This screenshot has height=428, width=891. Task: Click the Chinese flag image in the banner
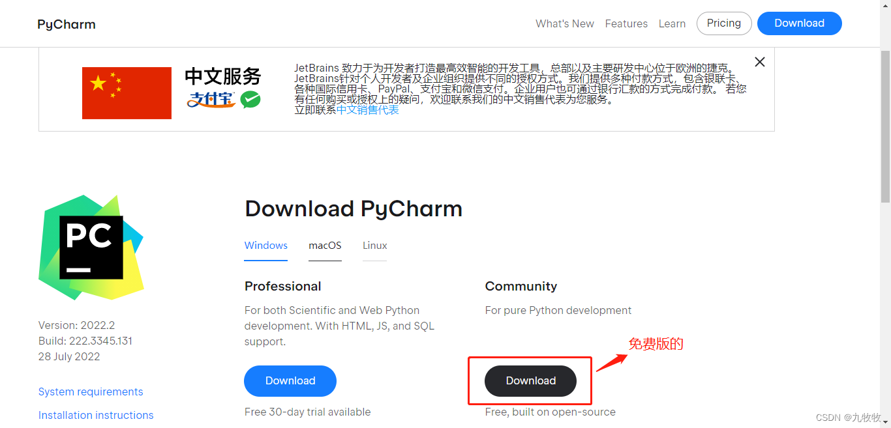coord(127,93)
